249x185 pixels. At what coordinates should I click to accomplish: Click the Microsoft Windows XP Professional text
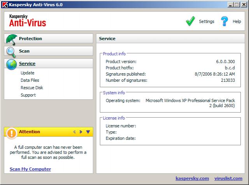190,103
